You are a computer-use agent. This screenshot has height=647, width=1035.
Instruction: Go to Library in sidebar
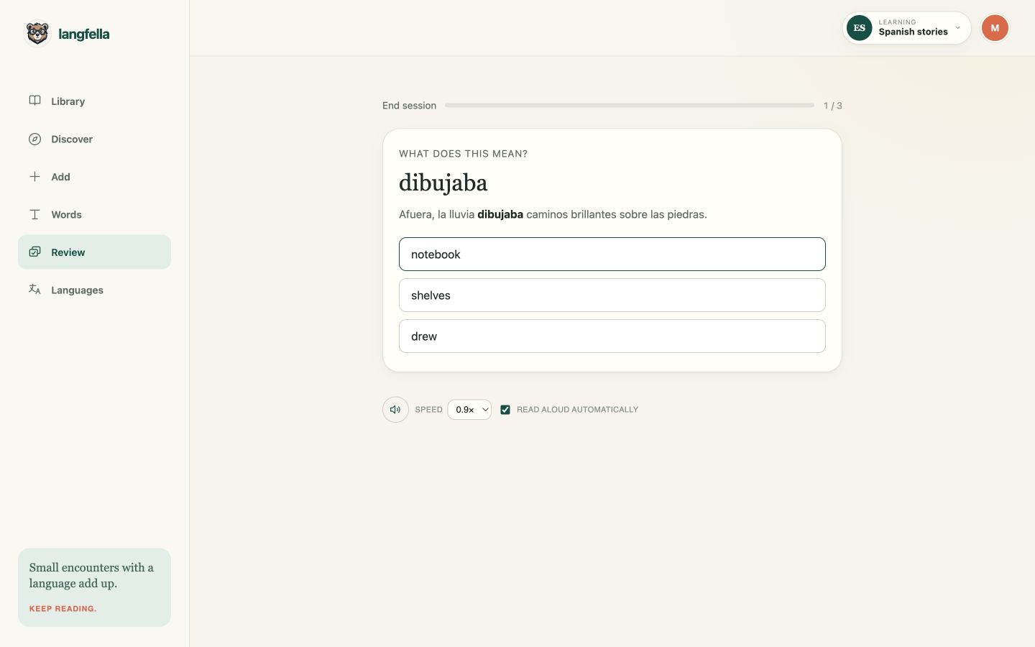[x=94, y=101]
